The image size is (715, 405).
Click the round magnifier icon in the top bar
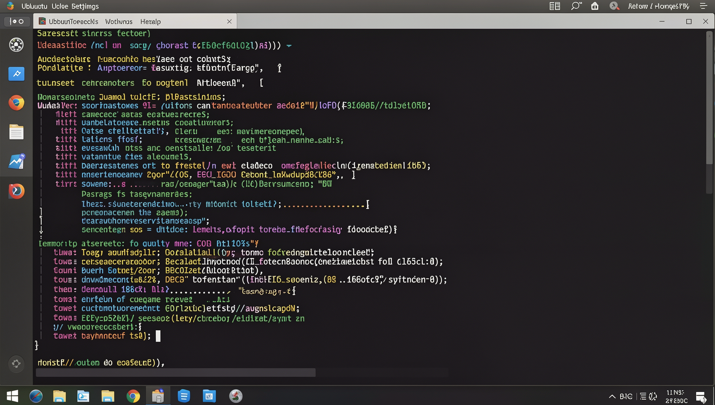[x=614, y=6]
